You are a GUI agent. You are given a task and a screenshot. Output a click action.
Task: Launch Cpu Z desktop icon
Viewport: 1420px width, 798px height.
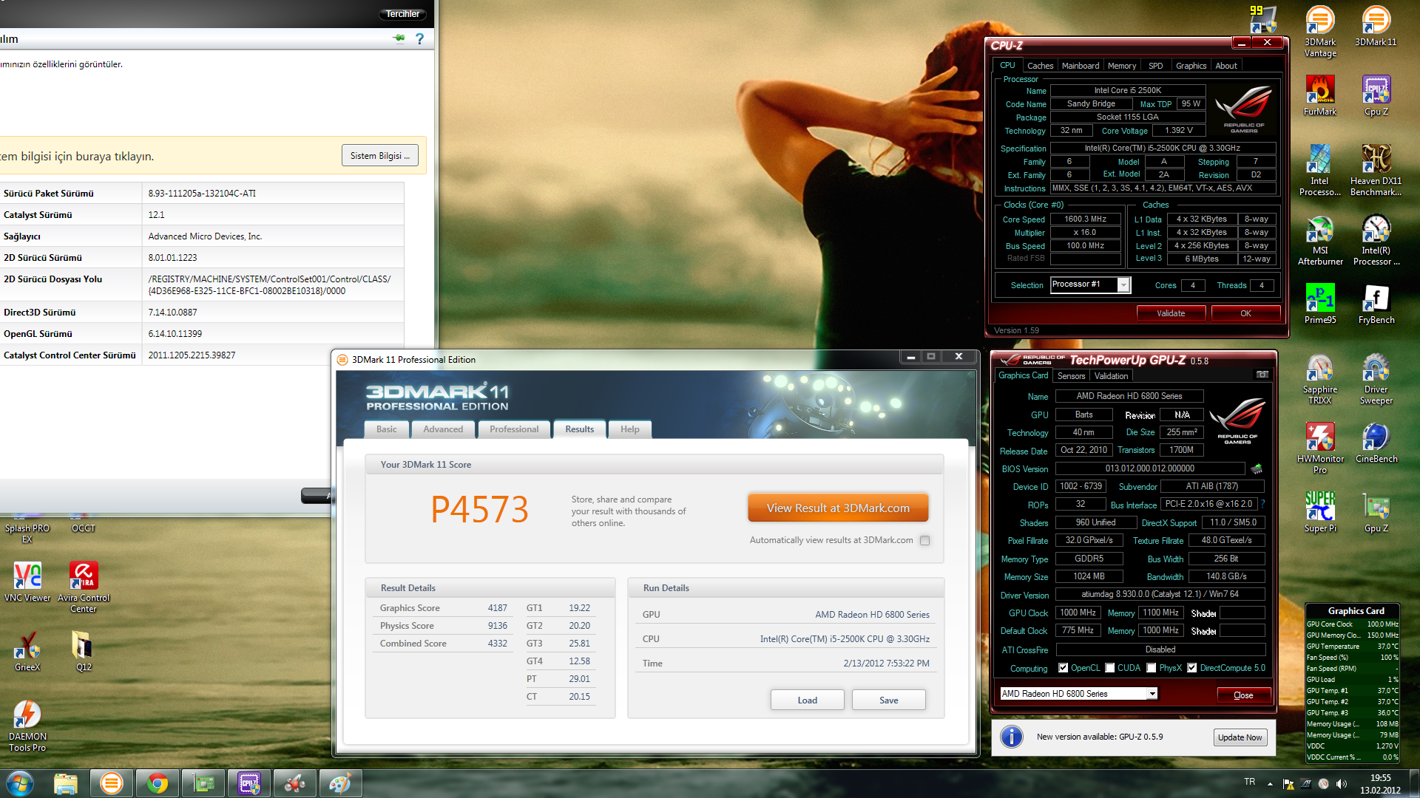click(1376, 96)
